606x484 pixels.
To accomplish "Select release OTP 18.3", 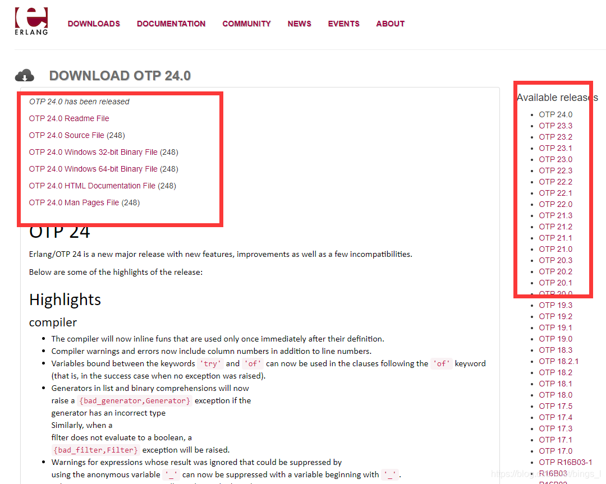I will tap(555, 350).
